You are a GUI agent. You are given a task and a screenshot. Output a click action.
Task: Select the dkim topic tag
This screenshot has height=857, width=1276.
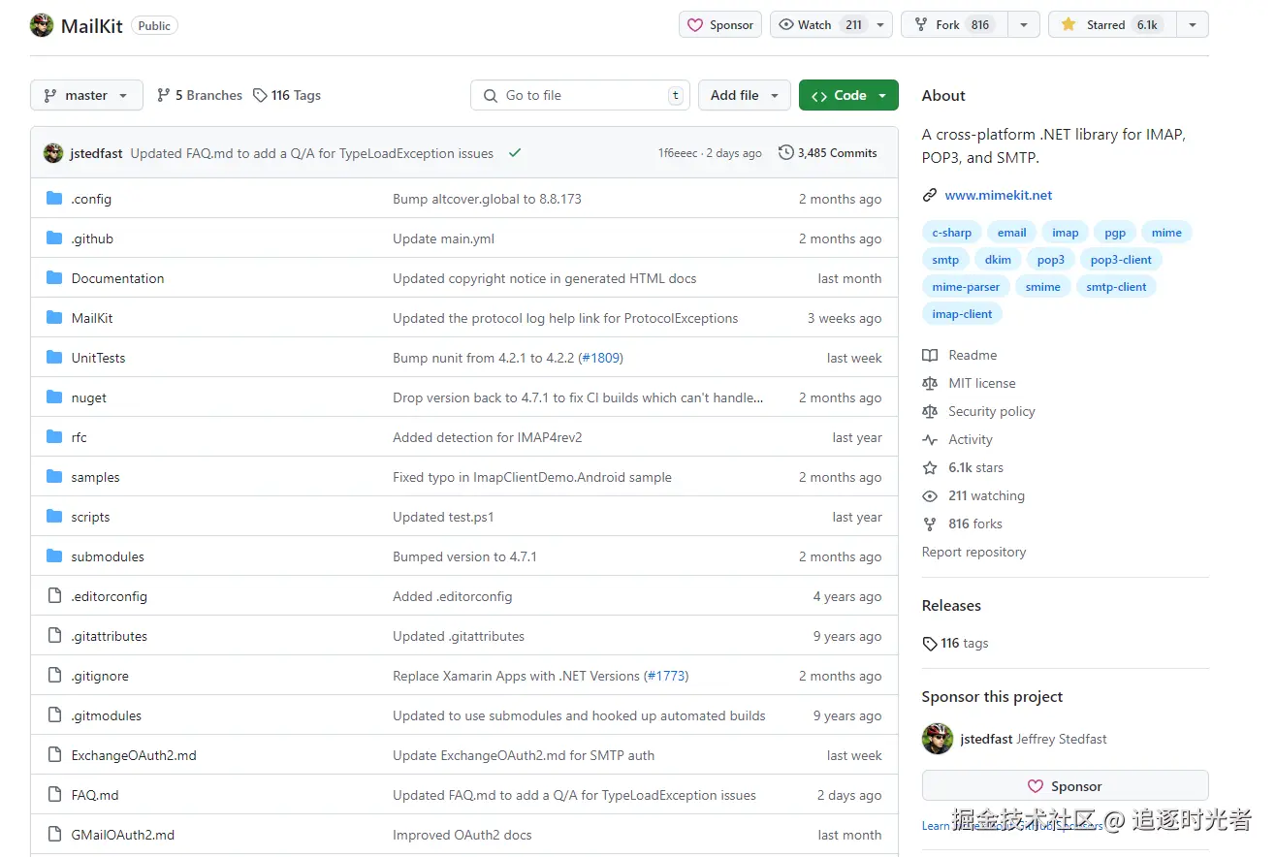[998, 260]
